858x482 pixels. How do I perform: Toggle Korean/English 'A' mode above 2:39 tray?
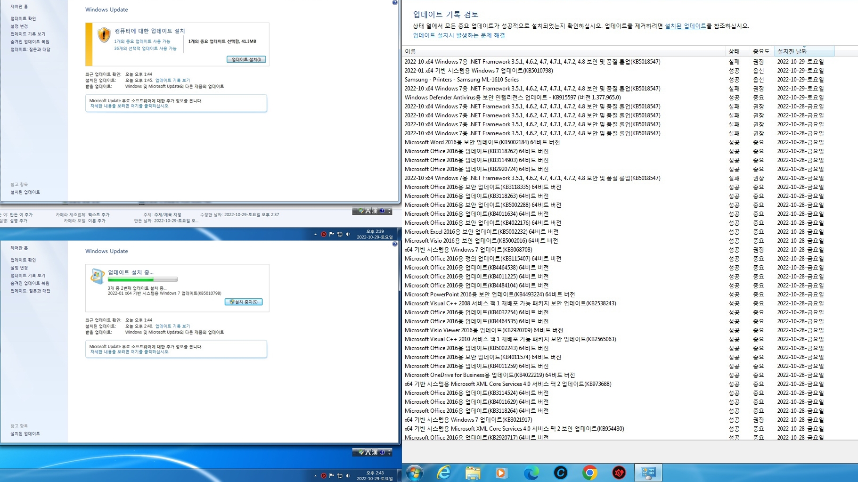click(x=368, y=211)
